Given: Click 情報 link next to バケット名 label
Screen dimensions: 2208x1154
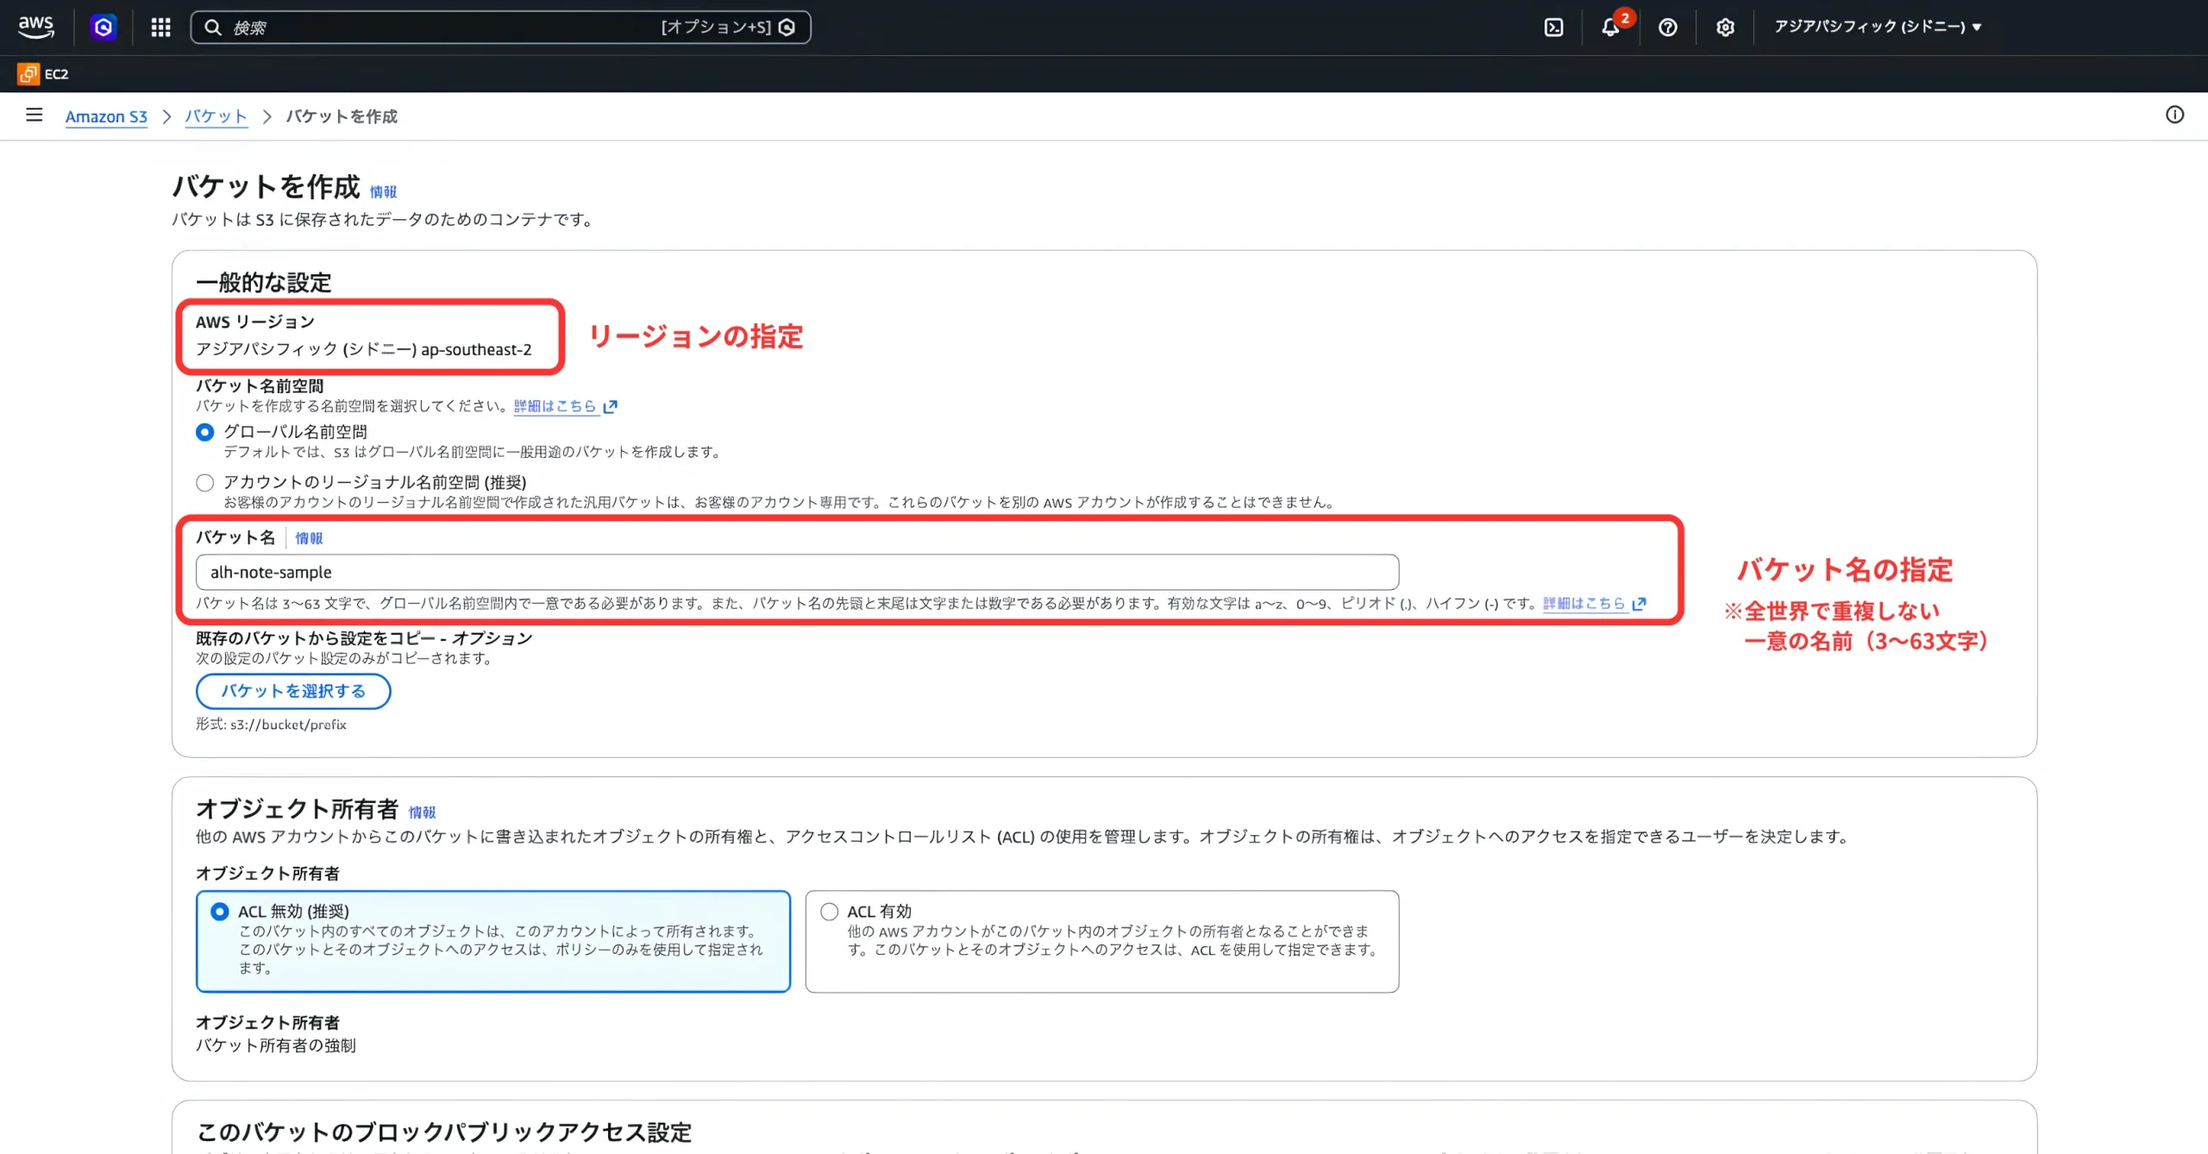Looking at the screenshot, I should tap(309, 538).
